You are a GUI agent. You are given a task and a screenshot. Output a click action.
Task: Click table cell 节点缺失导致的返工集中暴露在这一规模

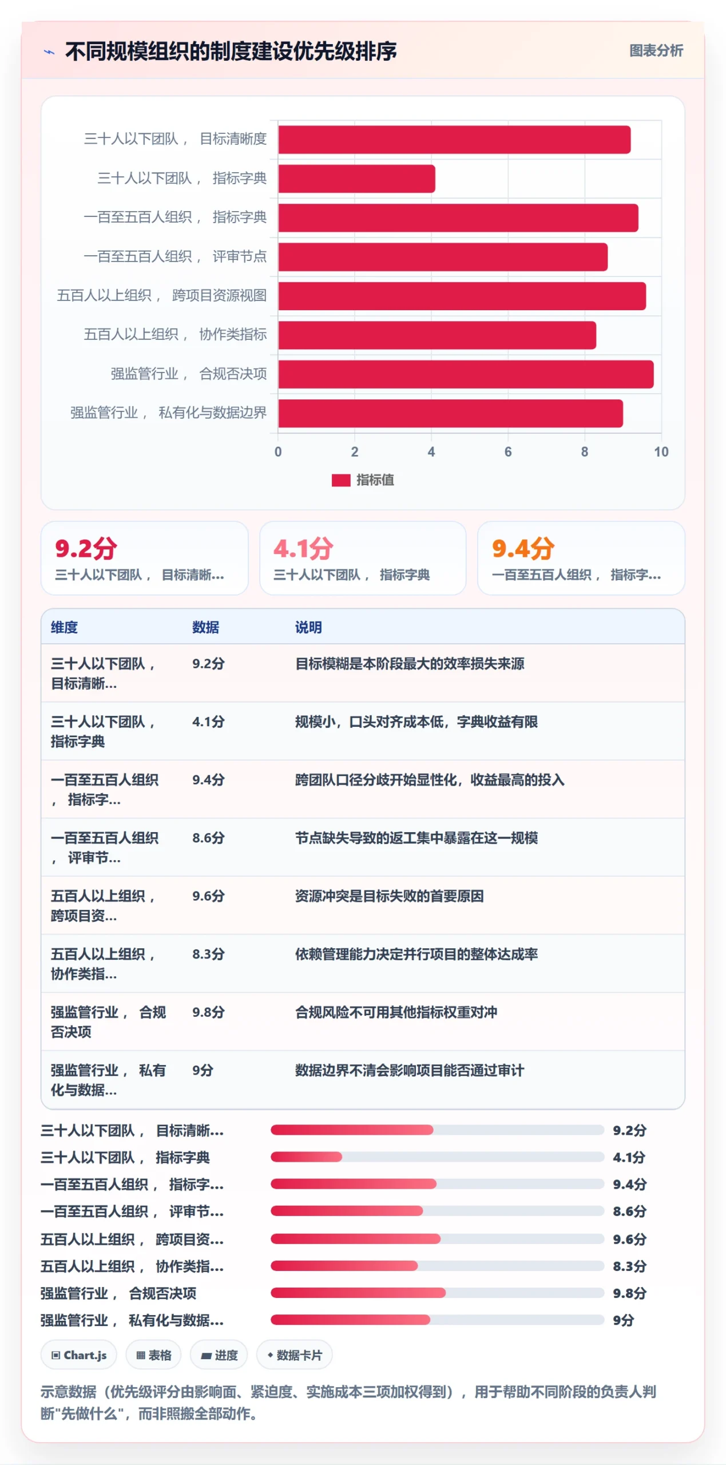(x=416, y=837)
